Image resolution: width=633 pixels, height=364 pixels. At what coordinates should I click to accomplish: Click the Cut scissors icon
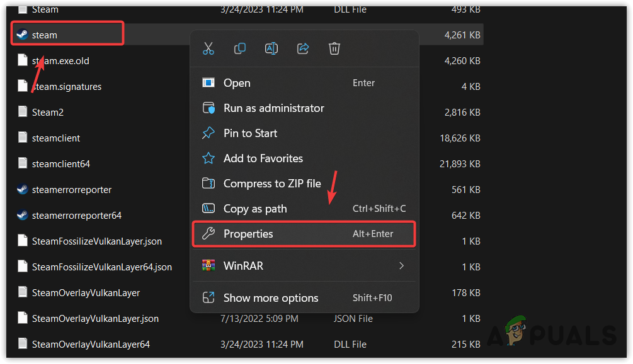pyautogui.click(x=208, y=48)
